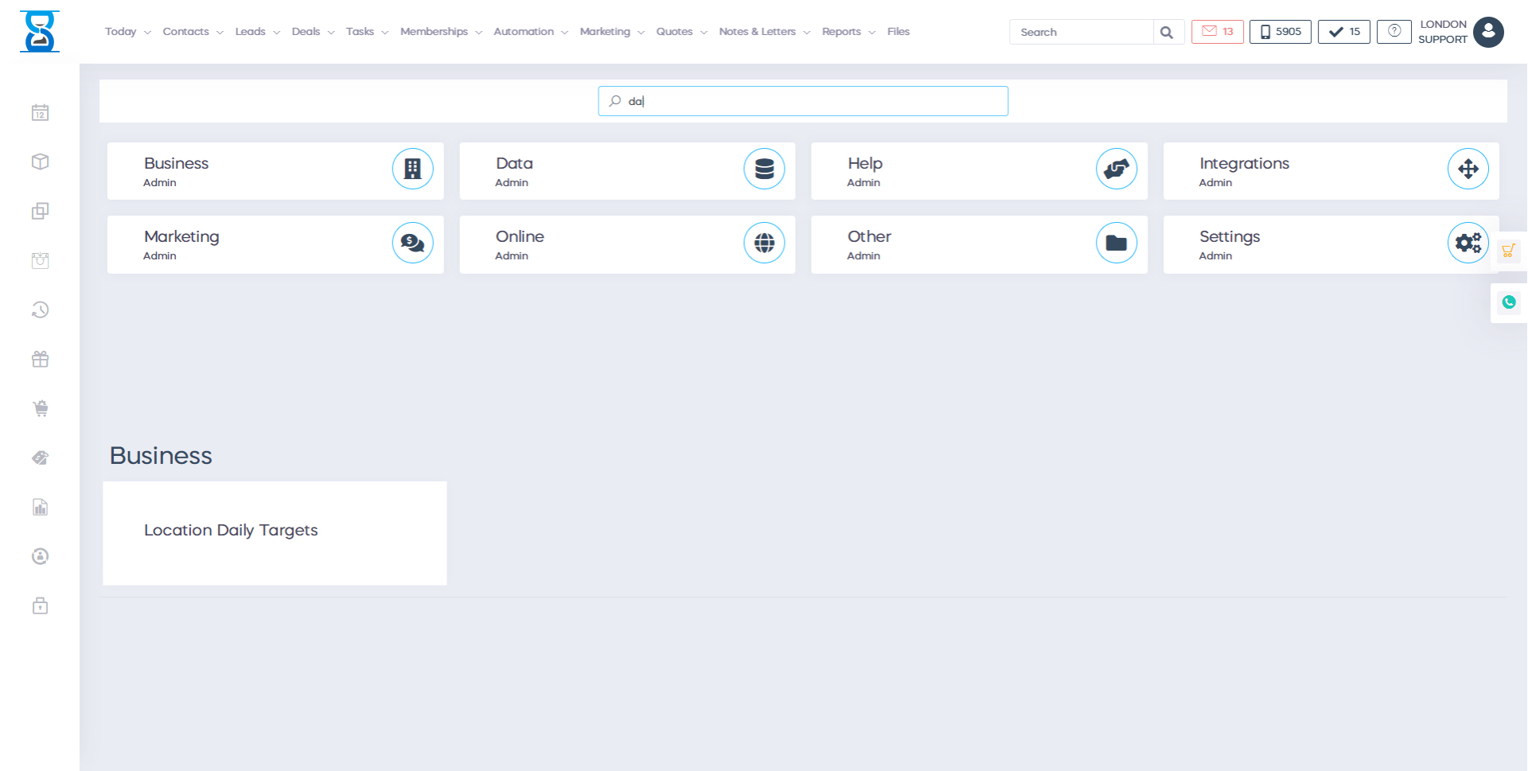Select the Data Admin category card
The width and height of the screenshot is (1528, 771).
point(627,171)
